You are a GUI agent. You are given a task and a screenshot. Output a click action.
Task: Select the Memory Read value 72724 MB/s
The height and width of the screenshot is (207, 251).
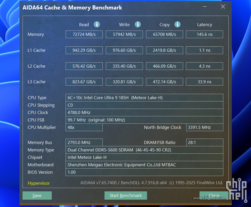[84, 34]
